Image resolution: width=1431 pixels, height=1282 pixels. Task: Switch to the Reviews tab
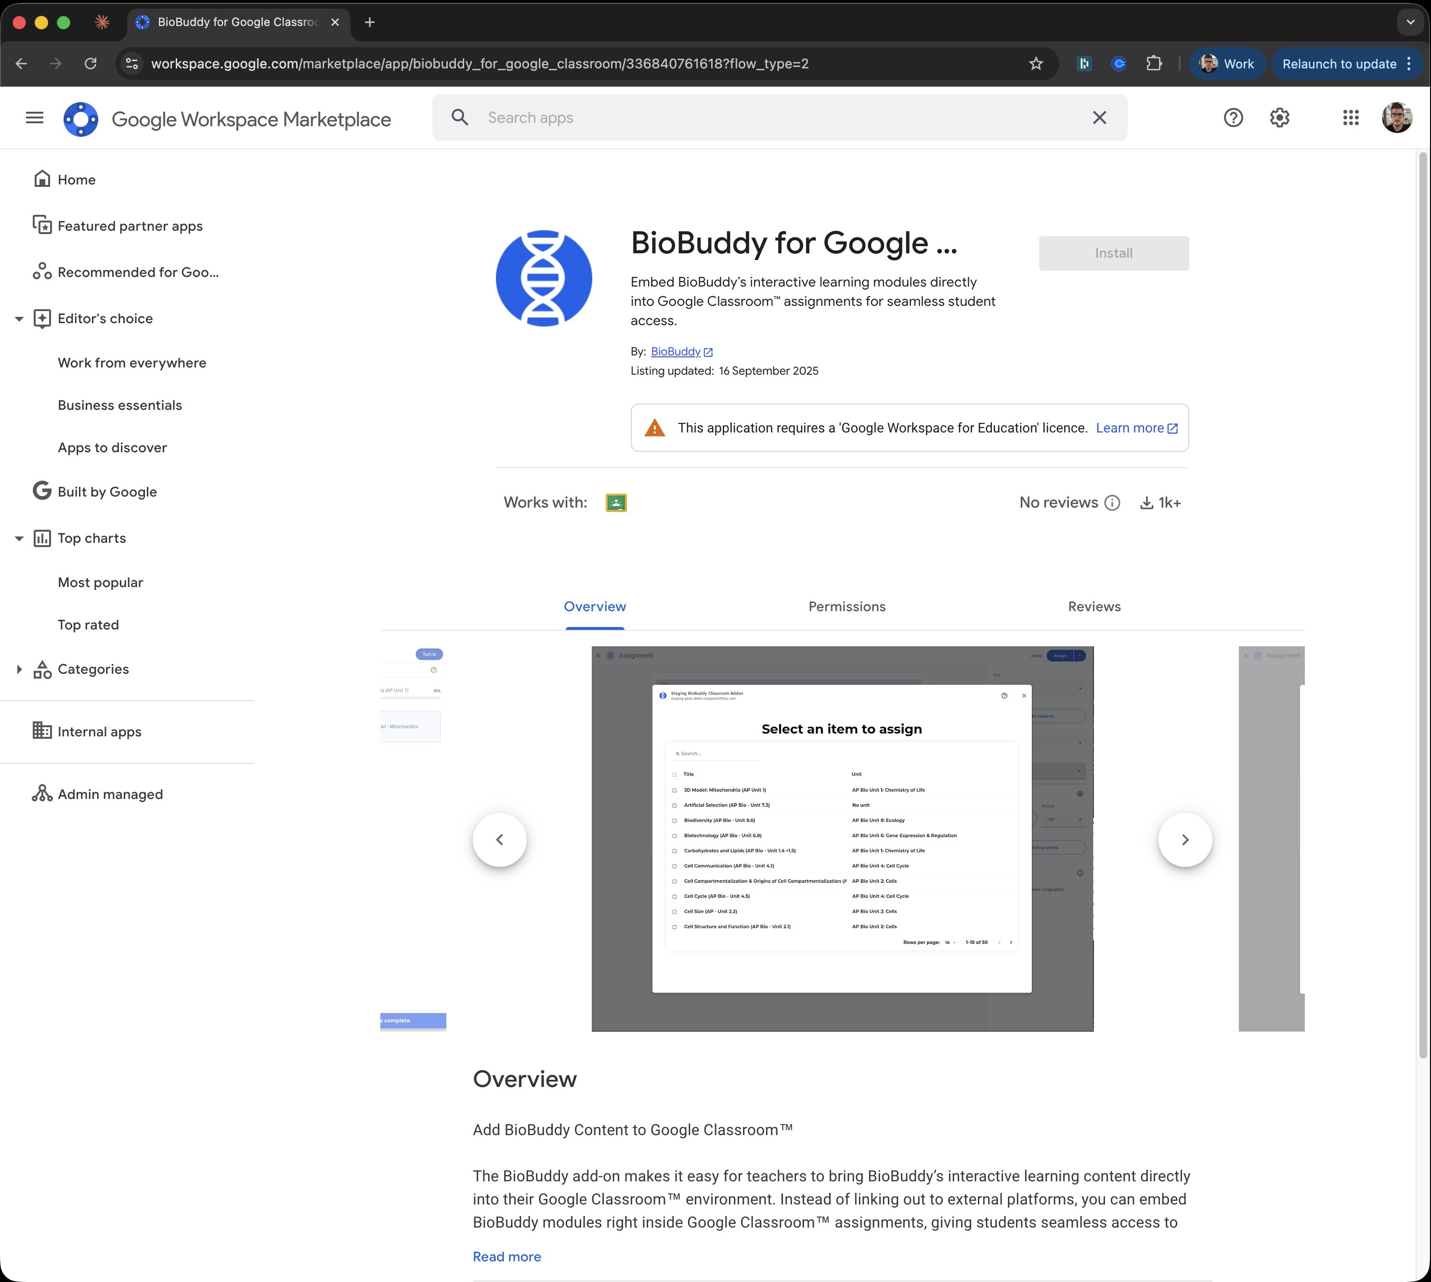[1093, 606]
